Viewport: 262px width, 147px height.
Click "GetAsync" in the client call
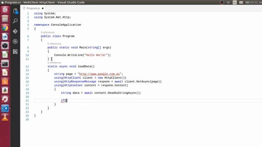143,82
